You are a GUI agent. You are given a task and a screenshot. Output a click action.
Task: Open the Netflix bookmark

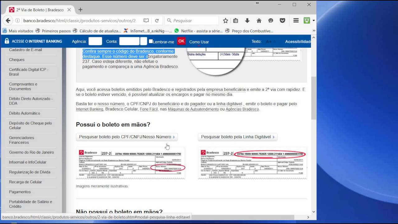pos(199,31)
